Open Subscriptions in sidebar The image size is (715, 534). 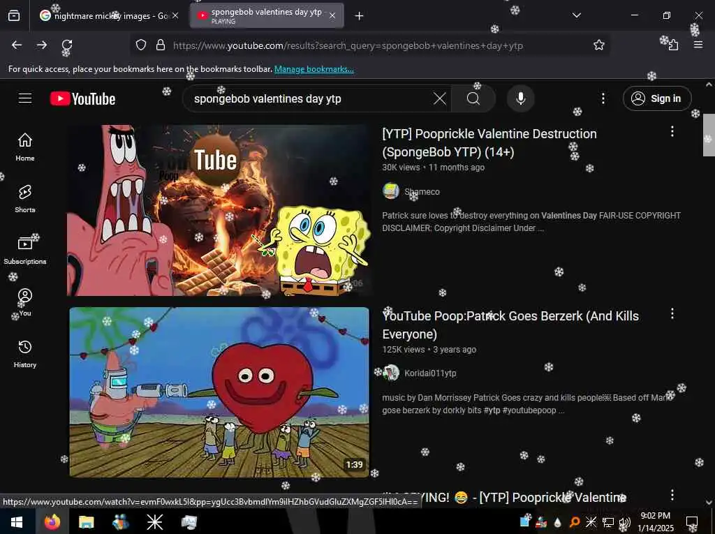tap(25, 251)
